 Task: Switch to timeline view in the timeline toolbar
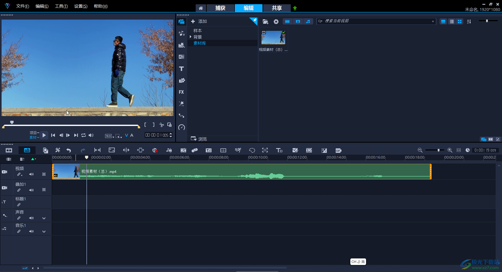[x=27, y=150]
